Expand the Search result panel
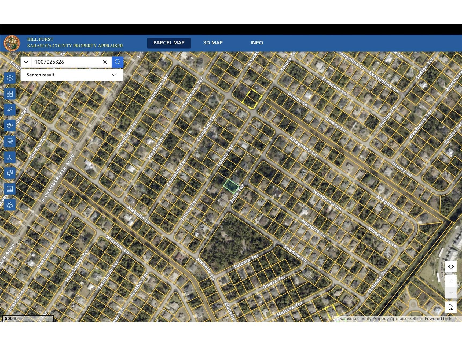This screenshot has height=346, width=462. pyautogui.click(x=72, y=75)
